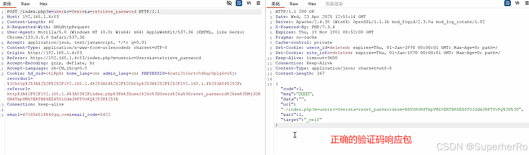529x155 pixels.
Task: Click the reset_password URL value in JSON
Action: point(401,109)
